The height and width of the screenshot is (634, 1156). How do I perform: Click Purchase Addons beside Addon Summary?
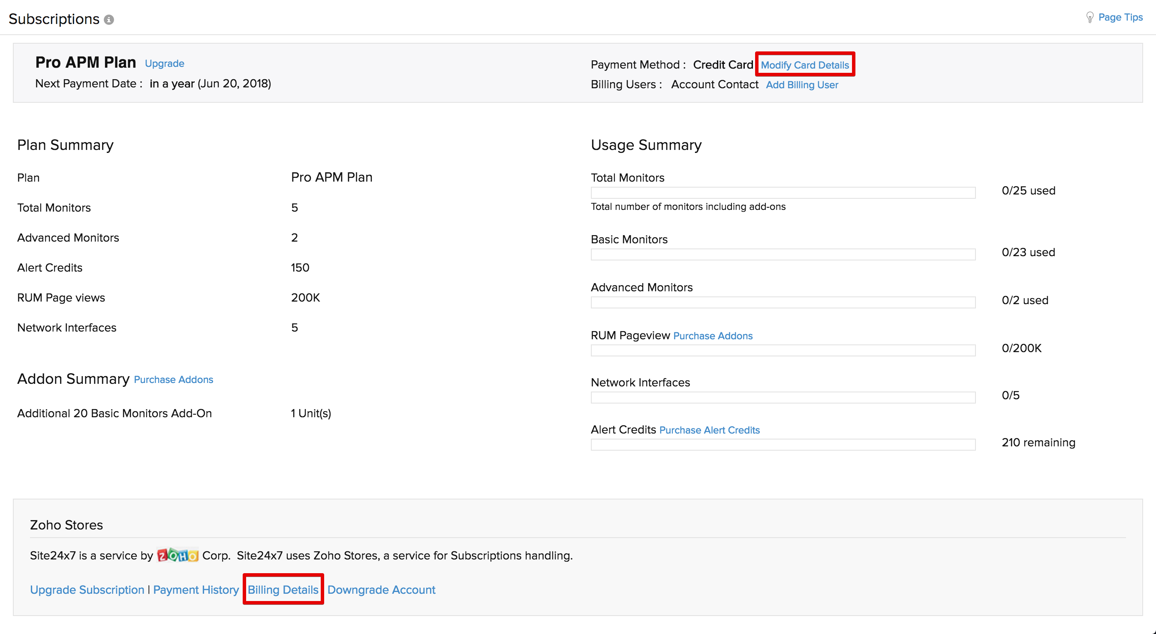[x=173, y=379]
